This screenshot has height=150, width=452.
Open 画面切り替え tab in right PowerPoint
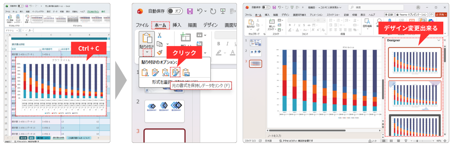pyautogui.click(x=299, y=15)
